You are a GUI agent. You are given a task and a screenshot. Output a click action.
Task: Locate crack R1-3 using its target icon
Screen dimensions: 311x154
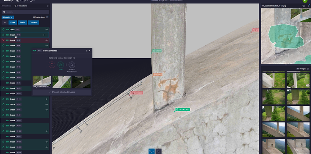point(46,40)
